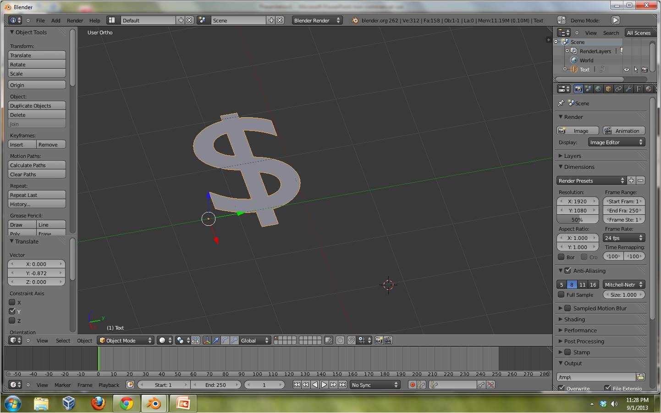Open the scene properties tab icon
Viewport: 661px width, 413px height.
click(x=588, y=89)
